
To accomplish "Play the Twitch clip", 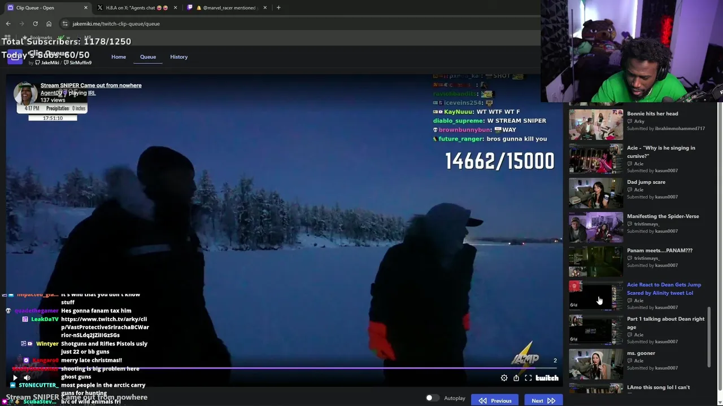I will (15, 378).
